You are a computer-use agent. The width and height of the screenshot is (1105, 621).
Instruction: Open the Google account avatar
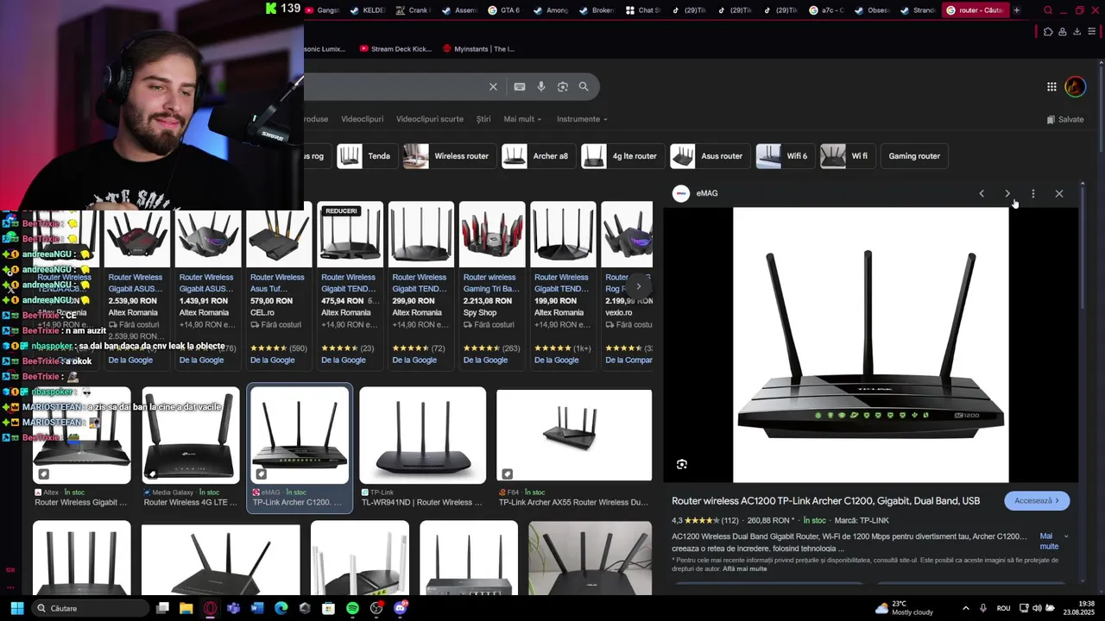[1075, 86]
